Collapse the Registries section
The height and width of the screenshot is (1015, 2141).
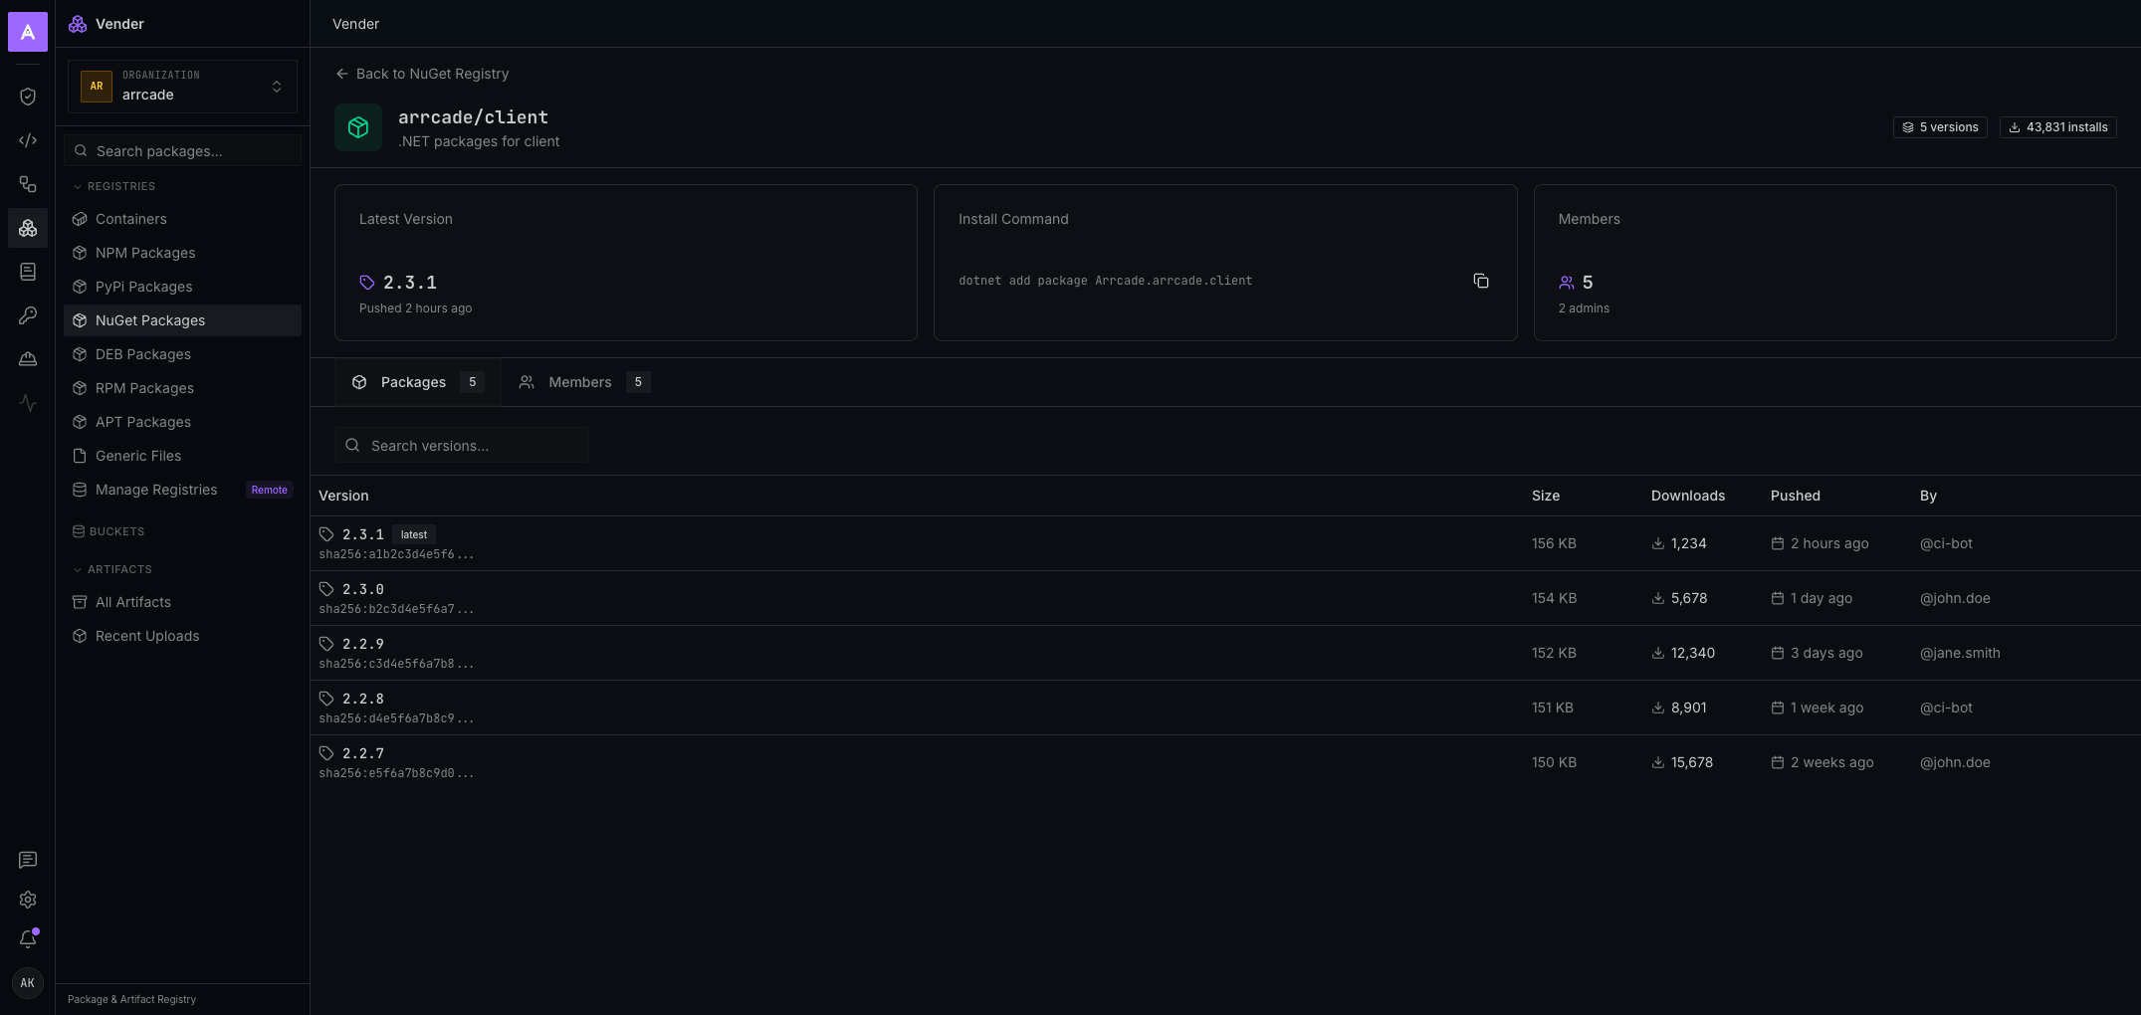(113, 186)
